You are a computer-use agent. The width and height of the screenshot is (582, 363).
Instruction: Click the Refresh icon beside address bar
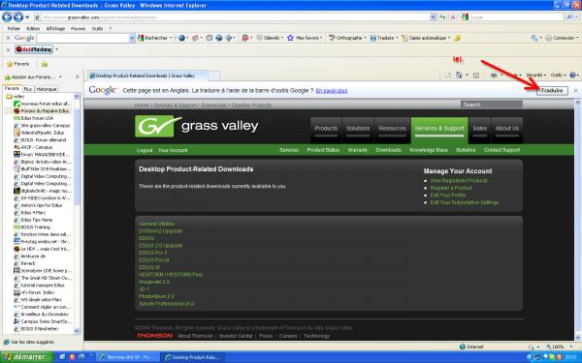tap(443, 17)
